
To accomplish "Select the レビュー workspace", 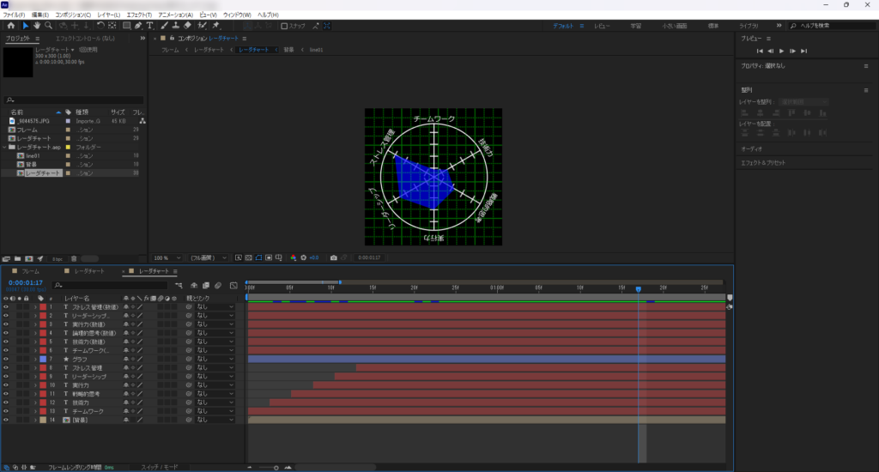I will (x=602, y=26).
